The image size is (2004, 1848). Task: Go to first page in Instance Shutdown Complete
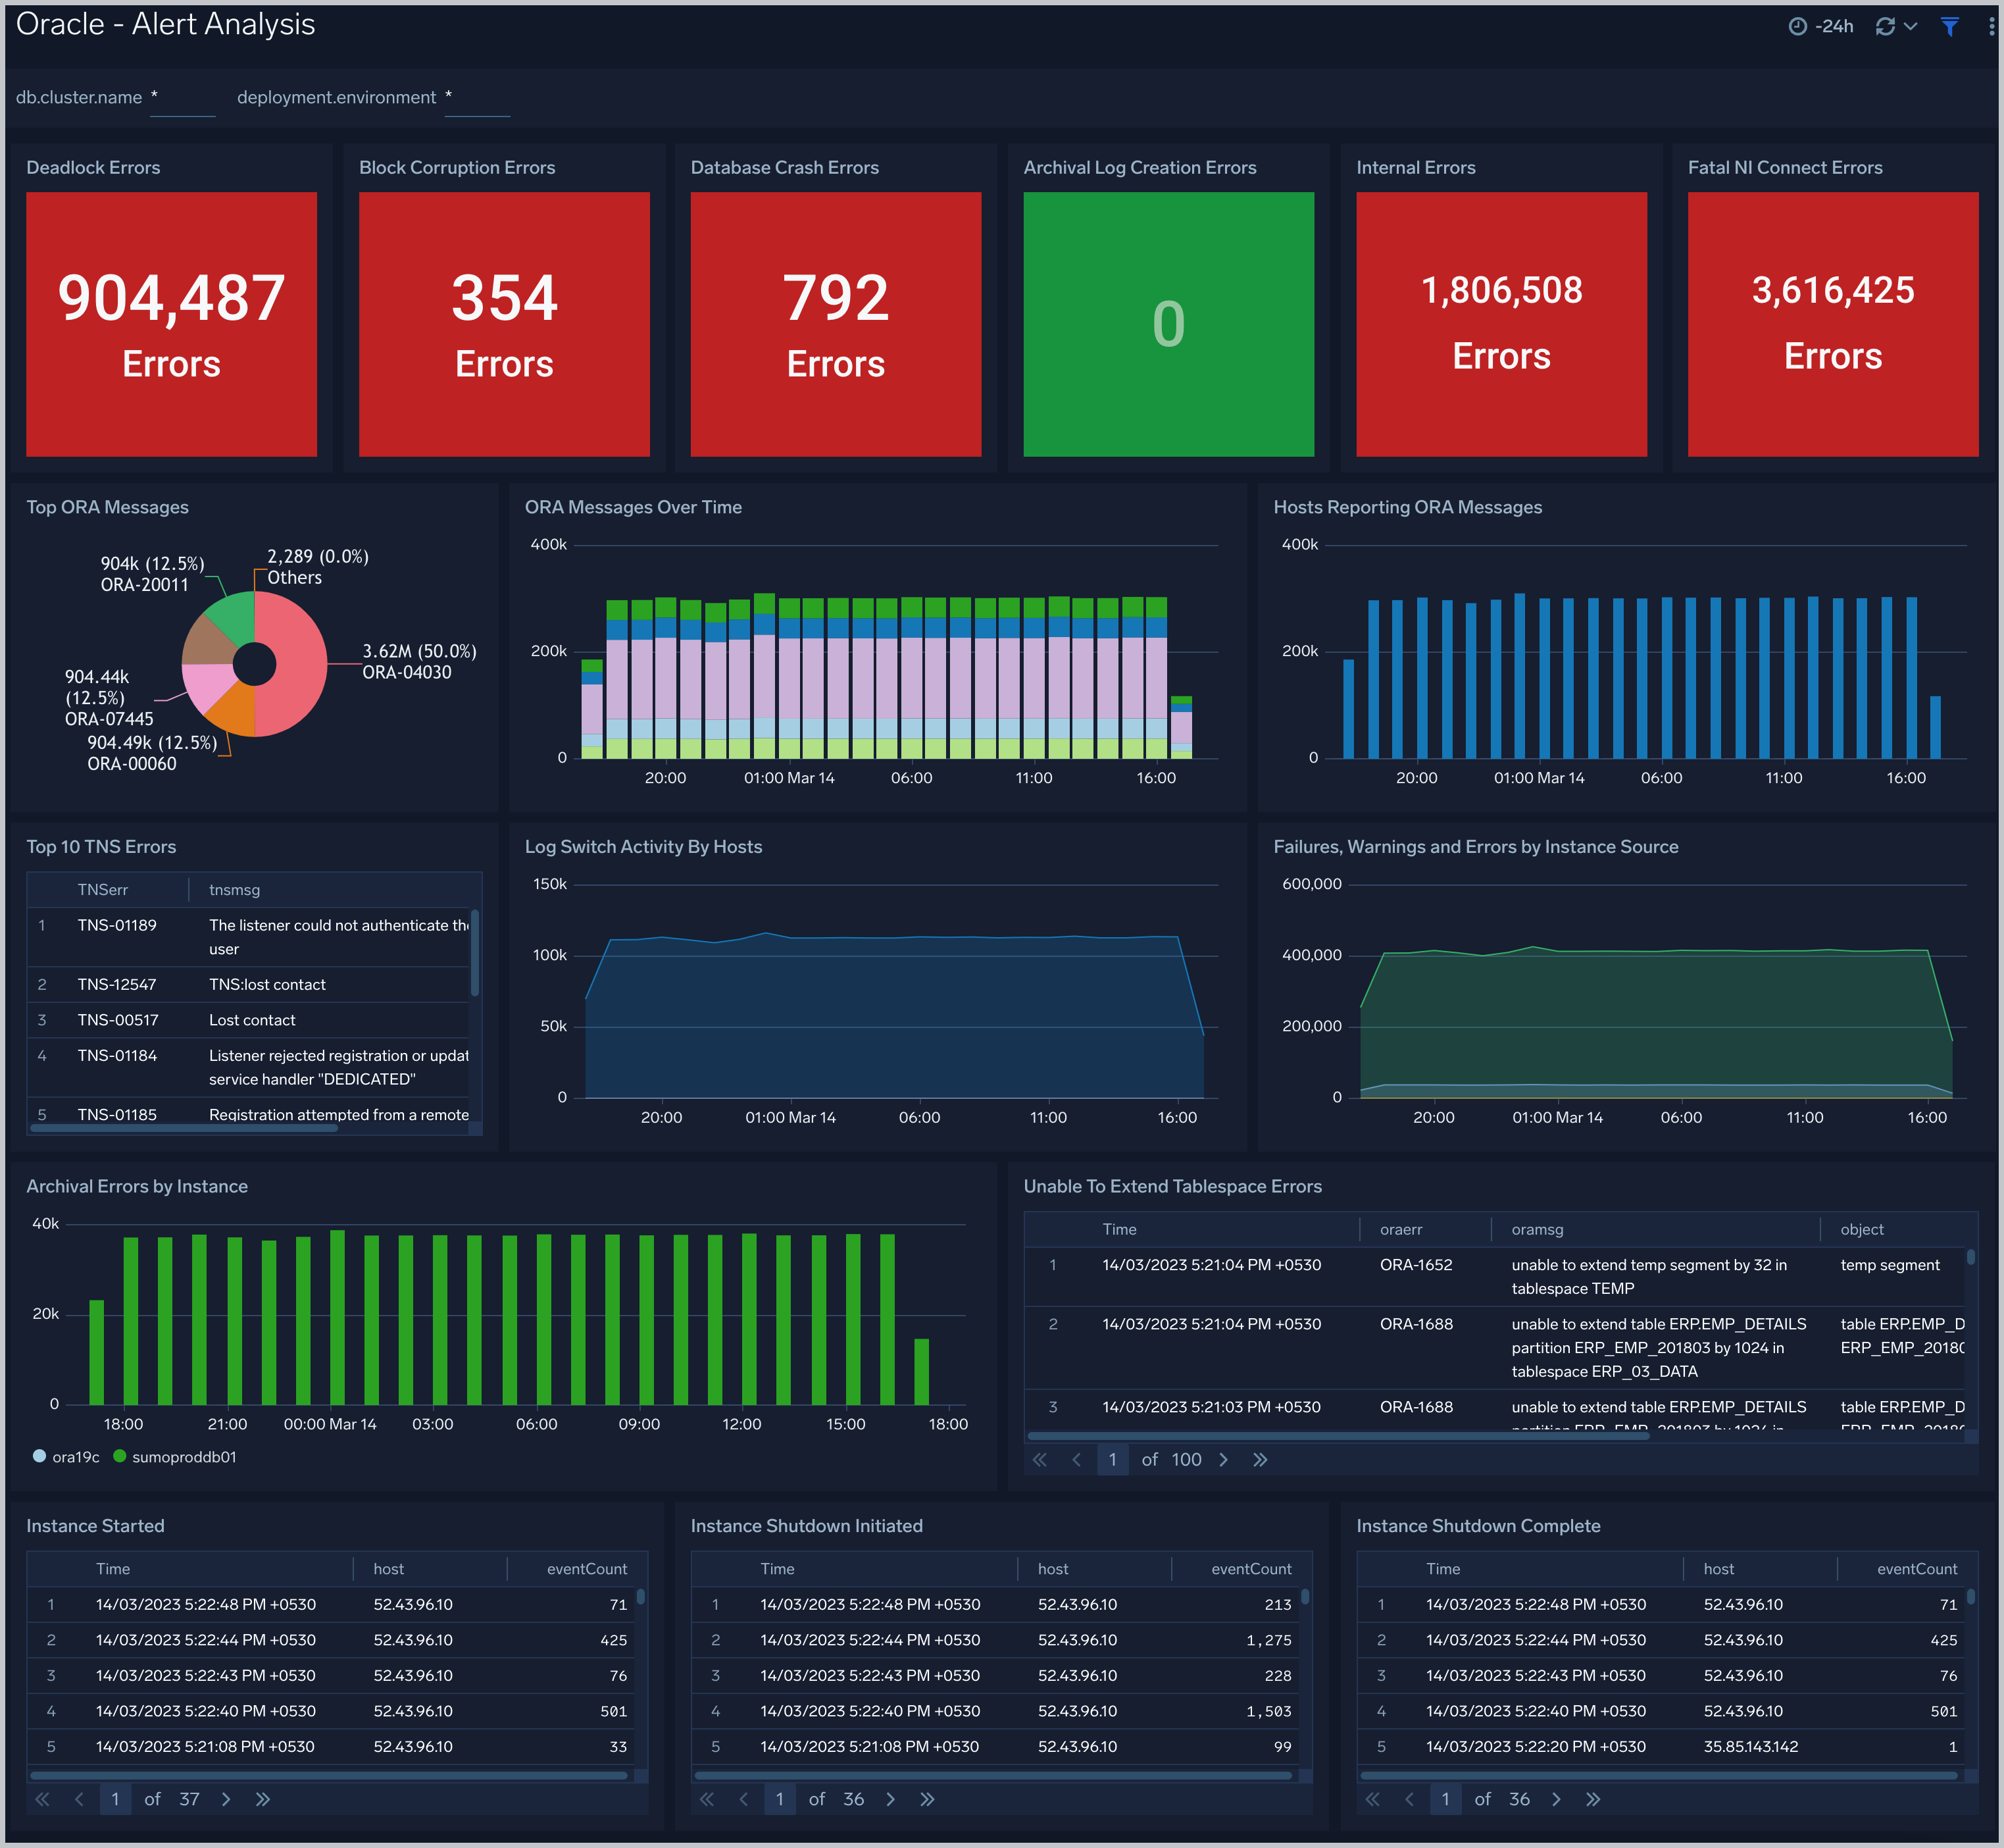pyautogui.click(x=1372, y=1799)
